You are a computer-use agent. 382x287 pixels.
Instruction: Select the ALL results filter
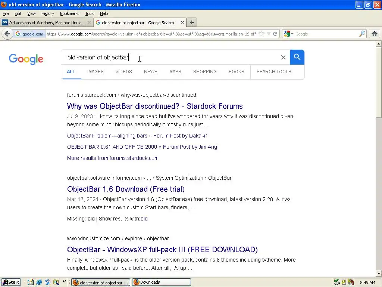tap(71, 71)
